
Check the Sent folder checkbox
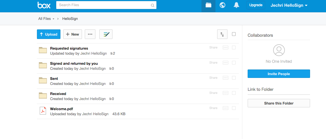point(234,78)
